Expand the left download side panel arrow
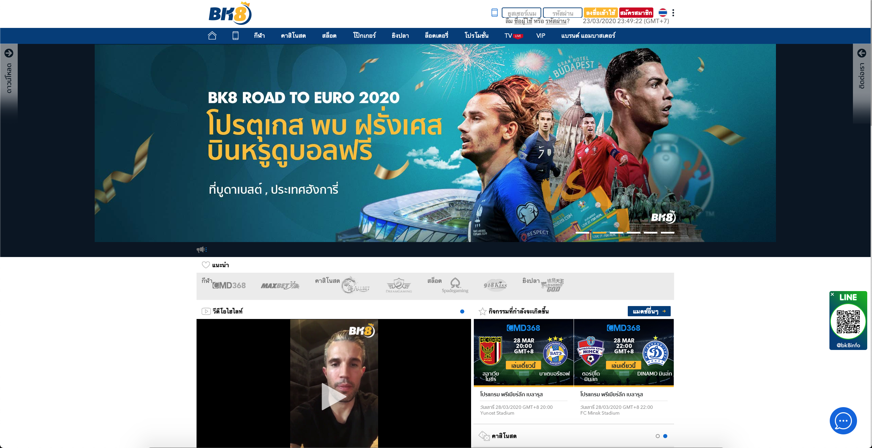Image resolution: width=872 pixels, height=448 pixels. point(9,53)
